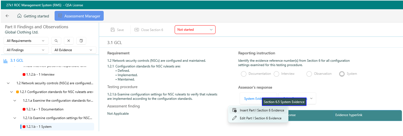Click the back arrow icon

tap(7, 16)
